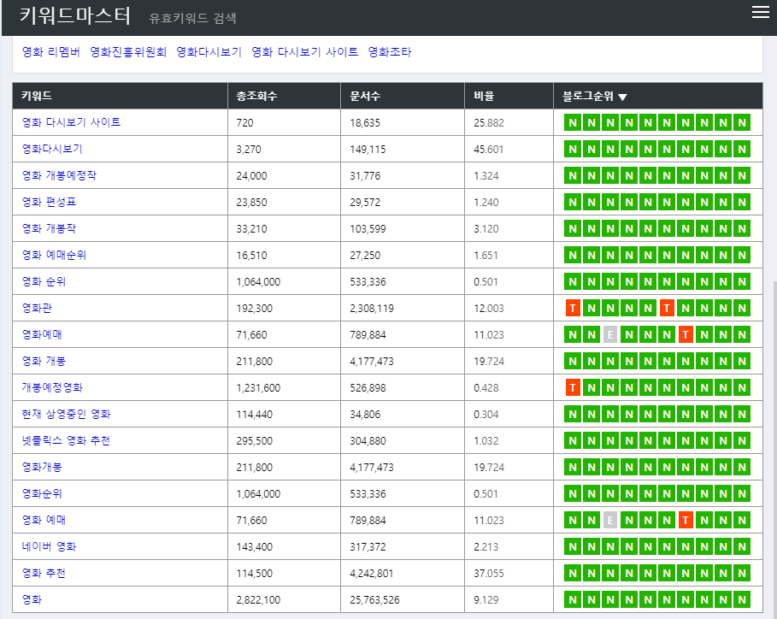
Task: Select the document count 317,372
Action: click(x=368, y=547)
